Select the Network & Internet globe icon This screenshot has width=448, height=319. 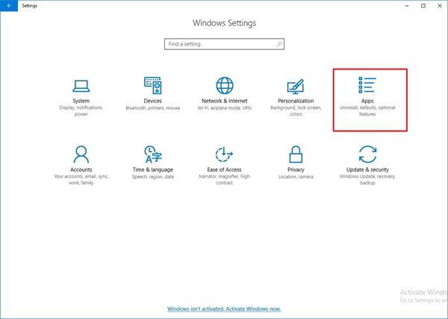pyautogui.click(x=224, y=84)
